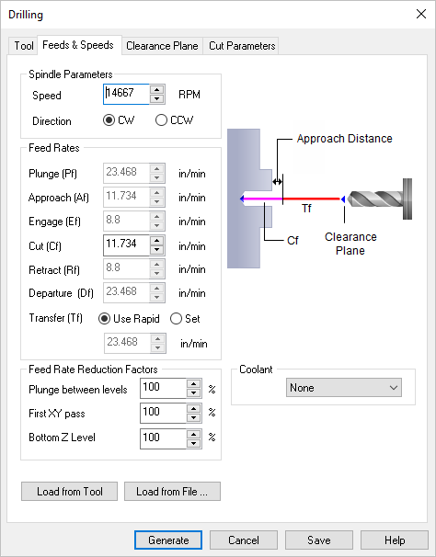Open the Cut Parameters tab
The height and width of the screenshot is (557, 436).
pos(242,46)
